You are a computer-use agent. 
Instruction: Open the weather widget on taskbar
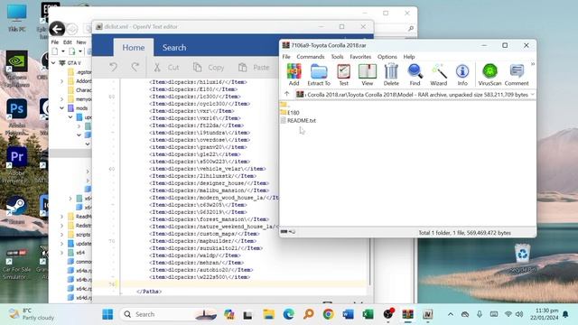(x=31, y=314)
